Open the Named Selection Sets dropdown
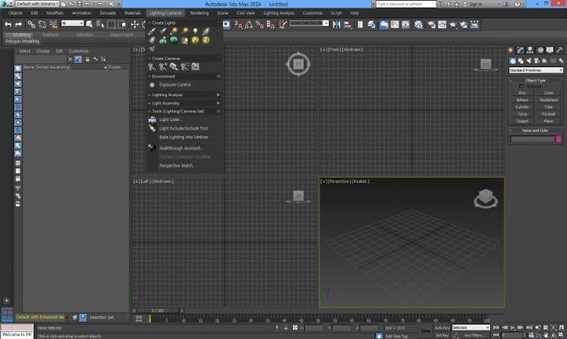 click(309, 23)
